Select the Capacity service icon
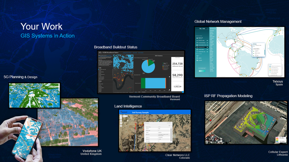This screenshot has height=162, width=289. tap(197, 58)
